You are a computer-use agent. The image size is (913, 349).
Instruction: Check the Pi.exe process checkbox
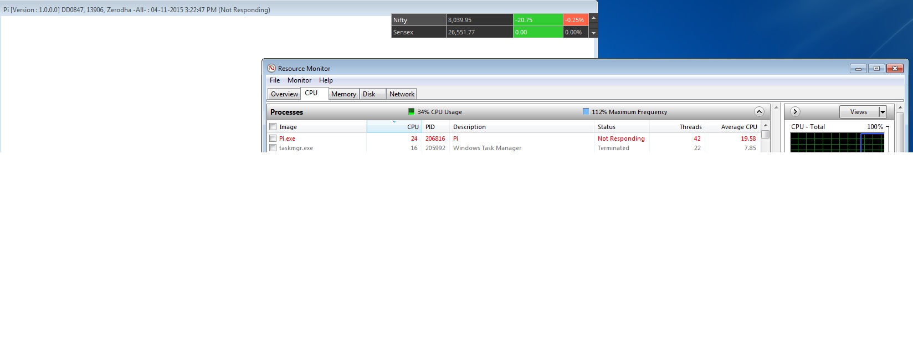tap(273, 138)
